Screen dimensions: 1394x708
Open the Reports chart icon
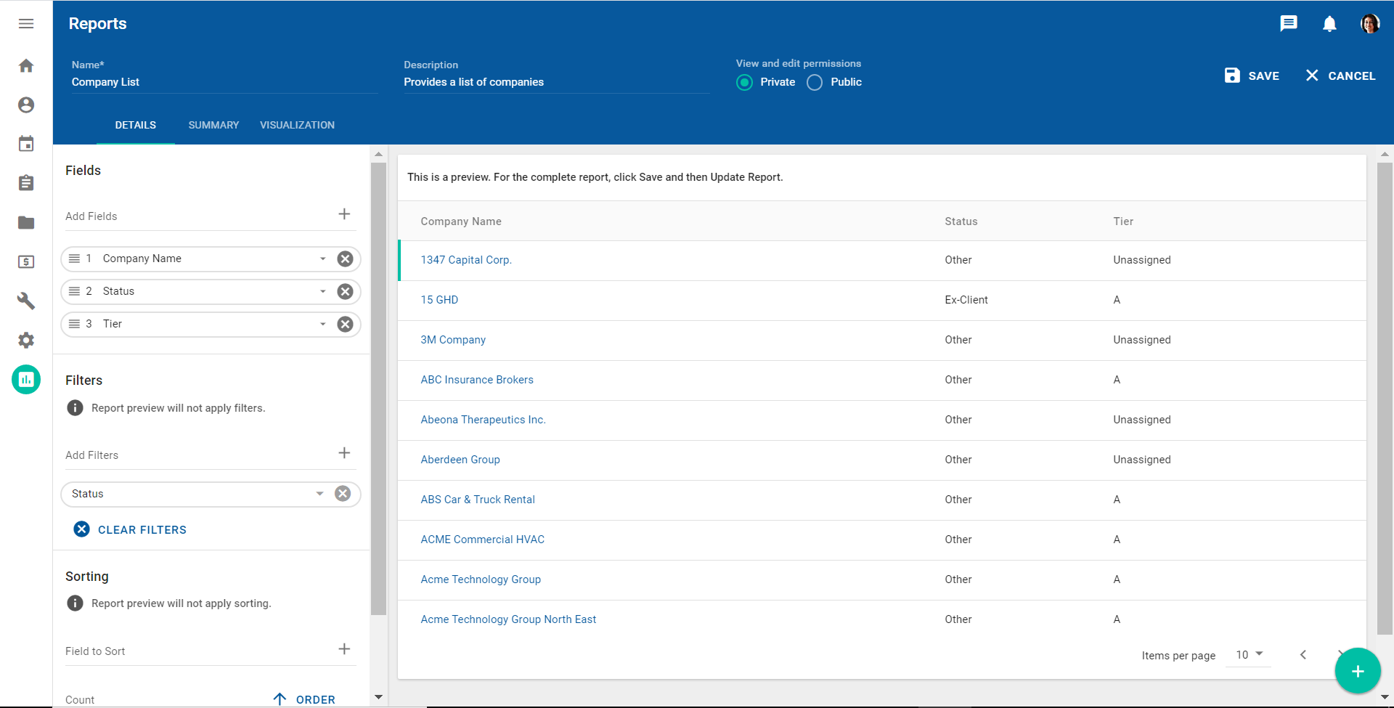click(x=26, y=379)
